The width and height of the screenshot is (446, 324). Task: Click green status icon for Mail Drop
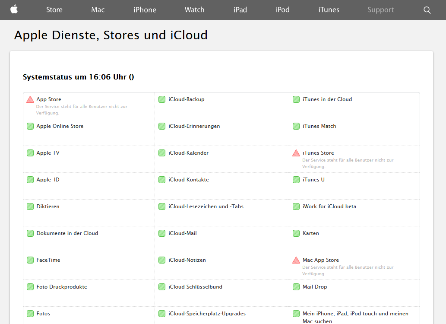point(296,287)
